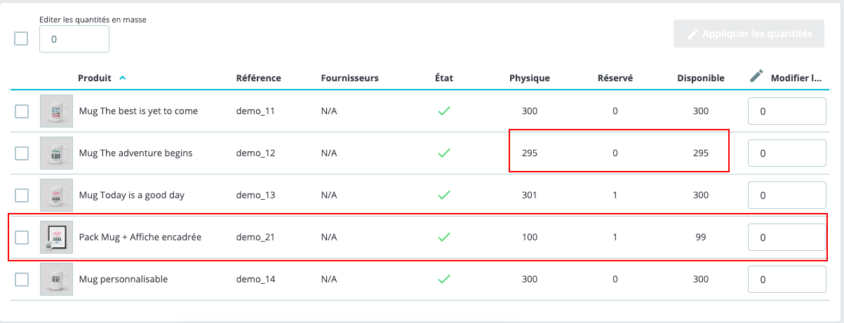This screenshot has height=323, width=844.
Task: Open thumbnail of Pack Mug + Affiche encadrée
Action: pos(56,237)
